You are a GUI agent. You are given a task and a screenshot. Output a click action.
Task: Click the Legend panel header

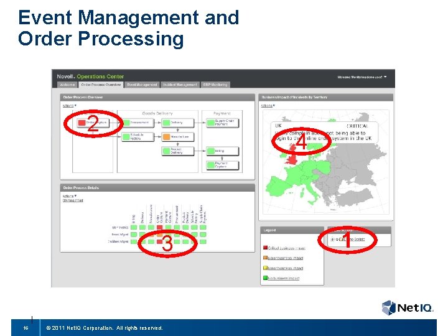[x=292, y=230]
